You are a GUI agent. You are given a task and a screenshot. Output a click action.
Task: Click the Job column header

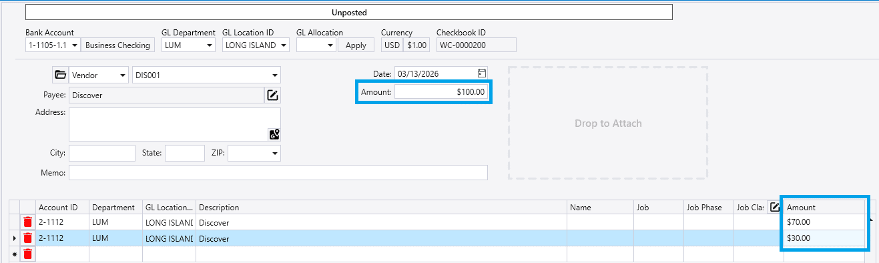[658, 207]
